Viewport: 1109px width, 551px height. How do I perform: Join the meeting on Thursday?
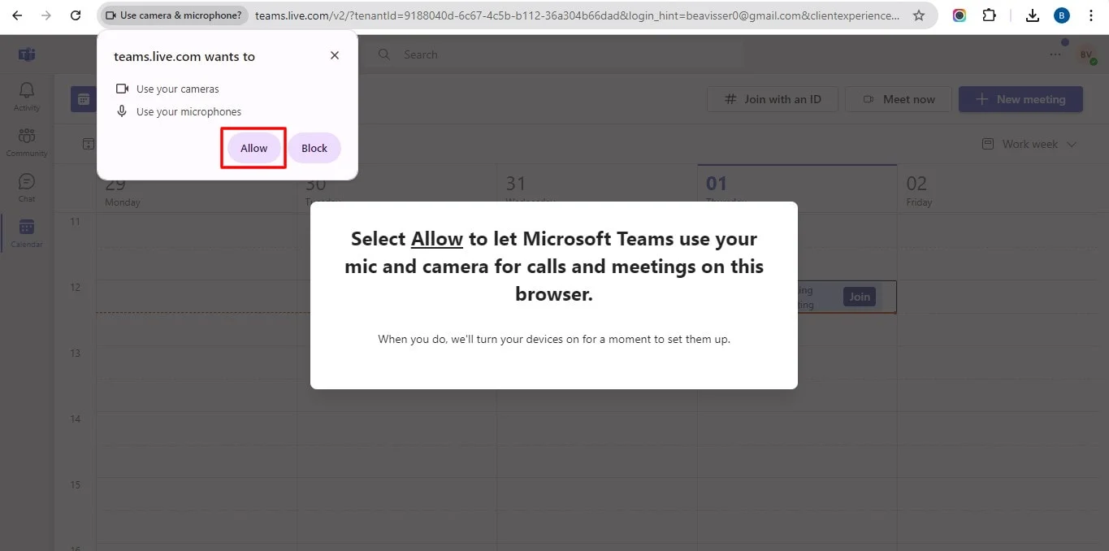coord(860,297)
